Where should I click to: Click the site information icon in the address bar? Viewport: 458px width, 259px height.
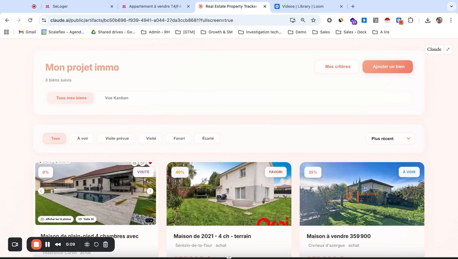43,20
